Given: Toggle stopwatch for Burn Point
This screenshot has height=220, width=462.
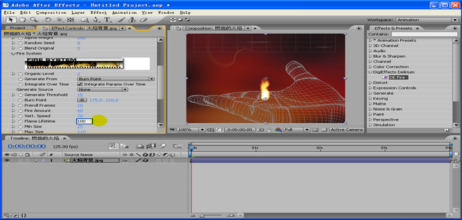Looking at the screenshot, I should tap(20, 100).
